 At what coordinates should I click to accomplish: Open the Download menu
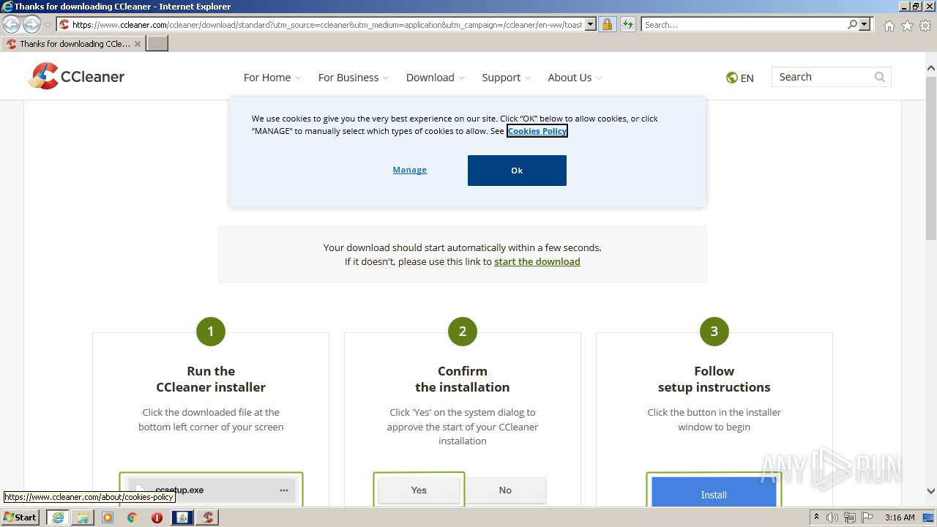point(436,78)
